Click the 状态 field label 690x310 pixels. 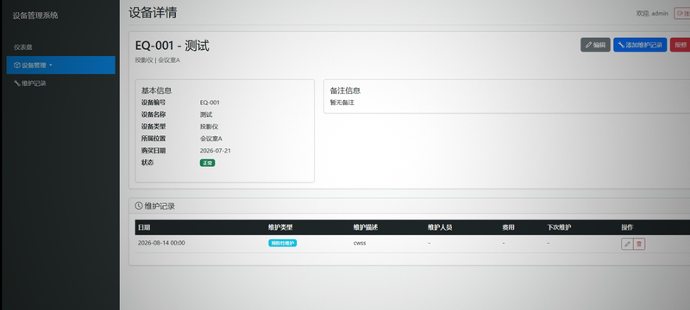tap(147, 163)
